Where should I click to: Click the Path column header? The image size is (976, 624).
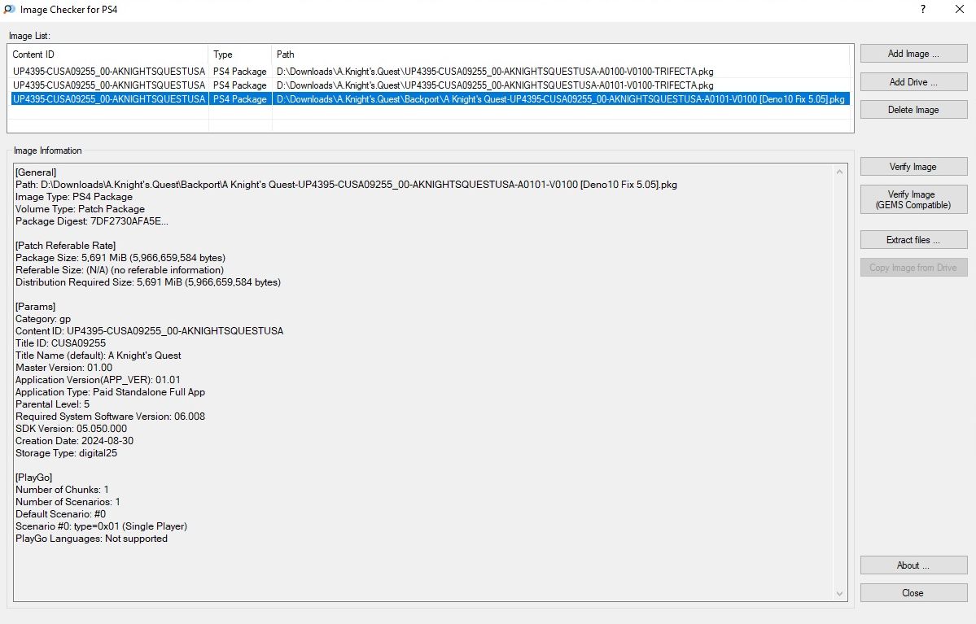562,55
